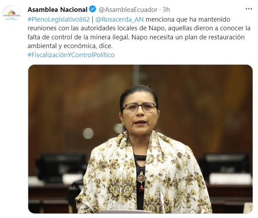Image resolution: width=258 pixels, height=218 pixels.
Task: Open the @AsambleaEcuador handle link
Action: tap(128, 9)
